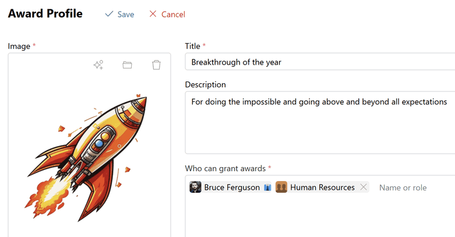Click the Human Resources group icon

pos(281,187)
